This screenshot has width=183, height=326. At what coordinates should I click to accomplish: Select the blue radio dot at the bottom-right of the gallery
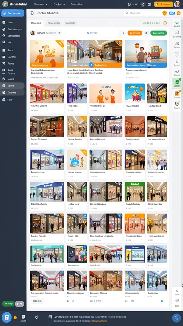(162, 301)
